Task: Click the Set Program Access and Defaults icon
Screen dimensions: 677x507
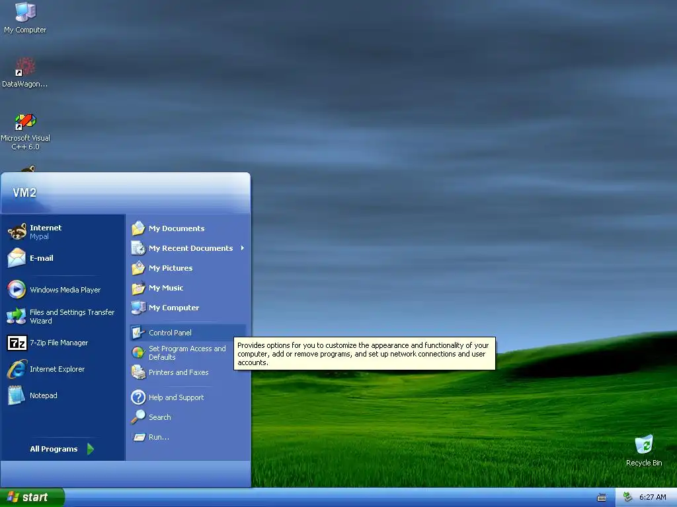Action: 138,353
